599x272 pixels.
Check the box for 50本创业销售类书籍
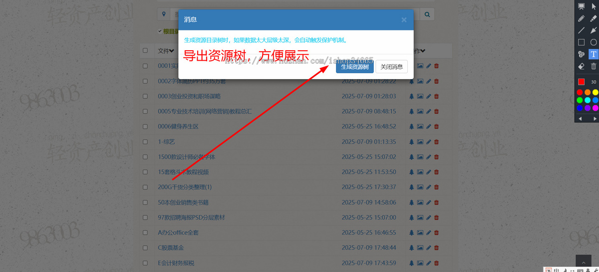pos(145,202)
